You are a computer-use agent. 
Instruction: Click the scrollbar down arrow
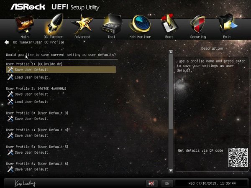click(x=171, y=171)
